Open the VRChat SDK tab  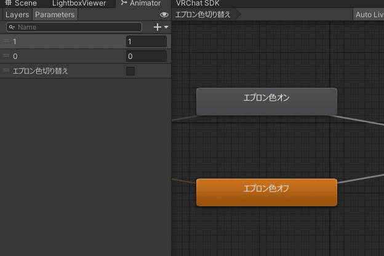point(198,3)
